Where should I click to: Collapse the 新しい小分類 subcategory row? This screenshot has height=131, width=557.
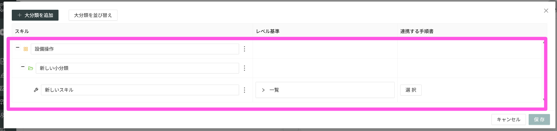tap(23, 67)
